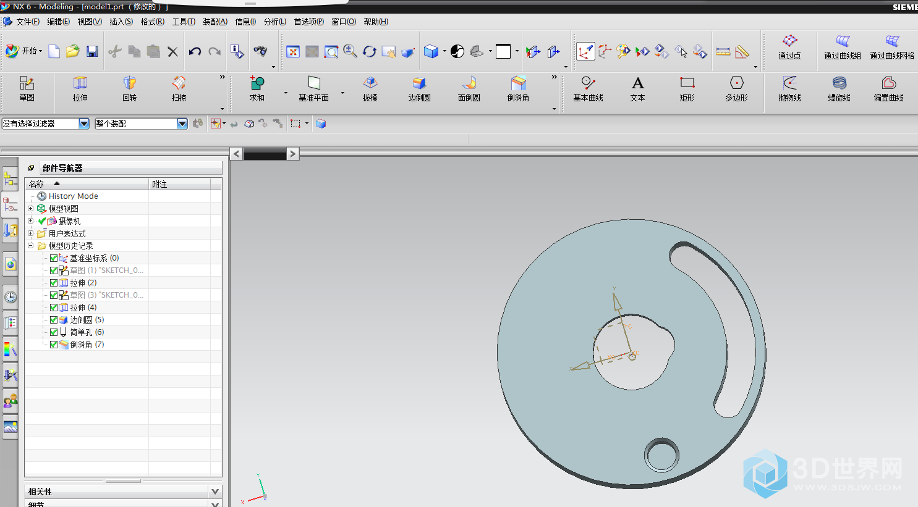Open the Part Navigator sidebar tab
918x507 pixels.
10,204
